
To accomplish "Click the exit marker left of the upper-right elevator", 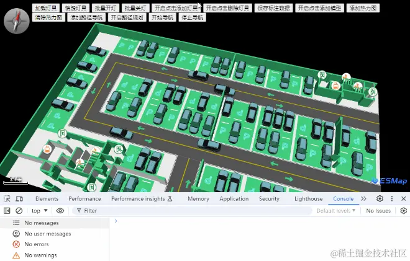I will pyautogui.click(x=322, y=75).
